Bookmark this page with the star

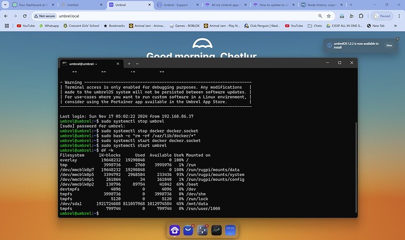[x=329, y=16]
